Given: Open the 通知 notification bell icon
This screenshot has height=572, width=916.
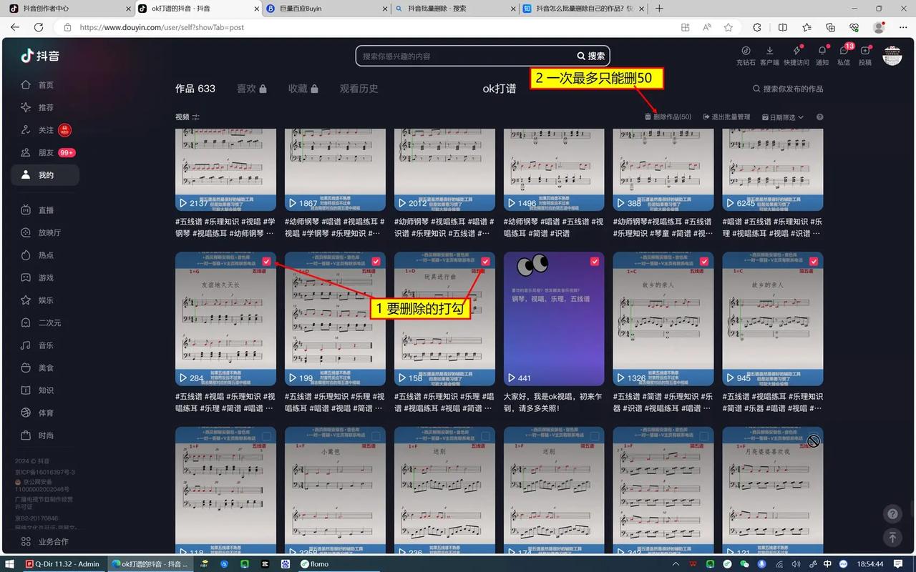Looking at the screenshot, I should 822,50.
